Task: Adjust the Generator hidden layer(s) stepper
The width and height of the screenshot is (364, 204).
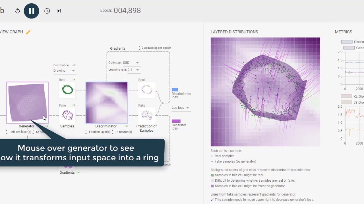Action: [7, 132]
